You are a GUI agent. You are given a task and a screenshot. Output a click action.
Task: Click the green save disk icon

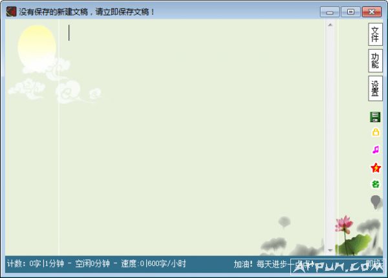pyautogui.click(x=375, y=117)
